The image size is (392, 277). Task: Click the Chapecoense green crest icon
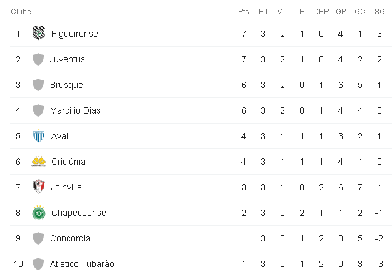pos(39,212)
